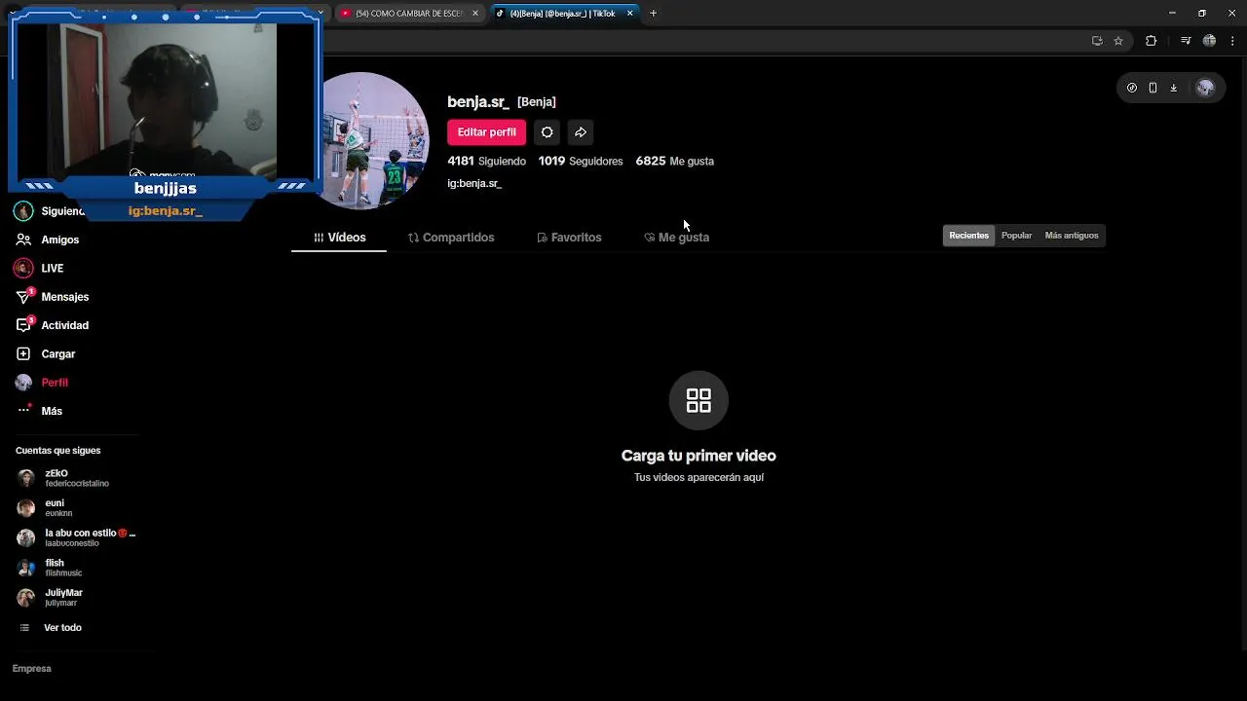Screen dimensions: 1247x701
Task: Sort videos by Más antiguos
Action: (1071, 236)
